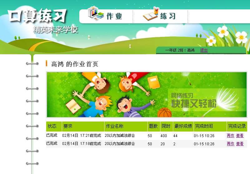Click the 最好成绩 column header
The image size is (250, 174).
183,127
